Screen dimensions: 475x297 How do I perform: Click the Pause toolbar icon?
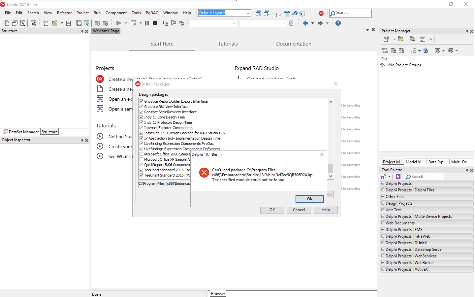point(147,23)
